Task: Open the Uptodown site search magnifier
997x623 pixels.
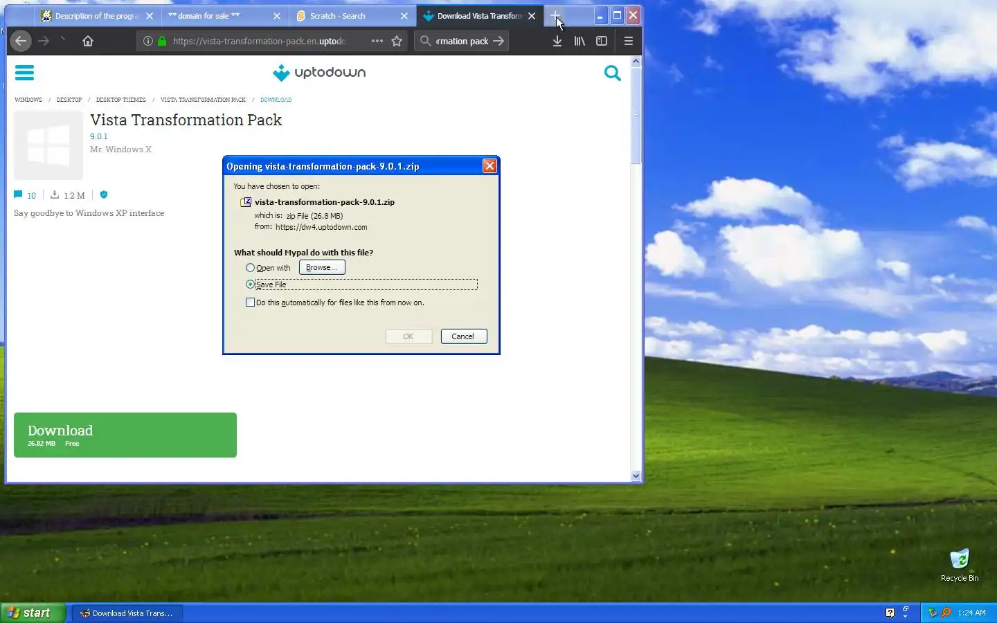Action: 612,73
